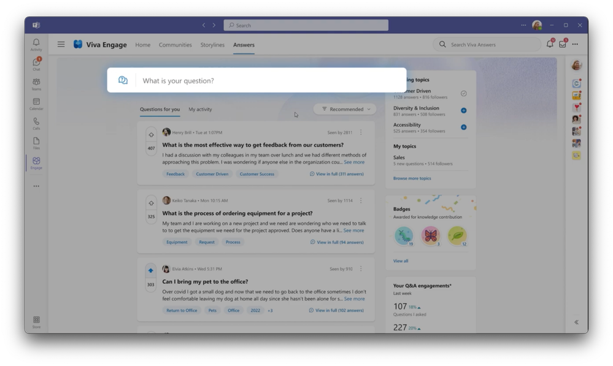Toggle the hamburger navigation menu
The image size is (613, 366).
[61, 45]
